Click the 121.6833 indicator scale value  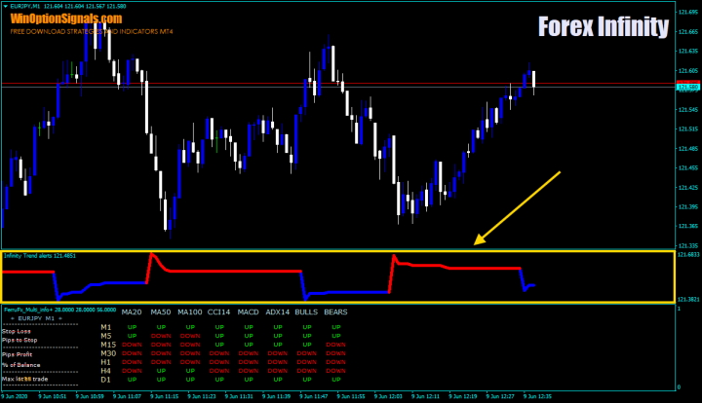coord(688,255)
